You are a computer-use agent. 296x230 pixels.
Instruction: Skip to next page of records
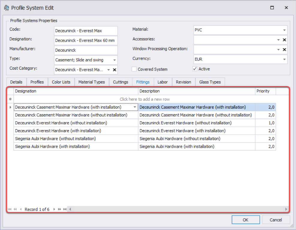[x=59, y=209]
